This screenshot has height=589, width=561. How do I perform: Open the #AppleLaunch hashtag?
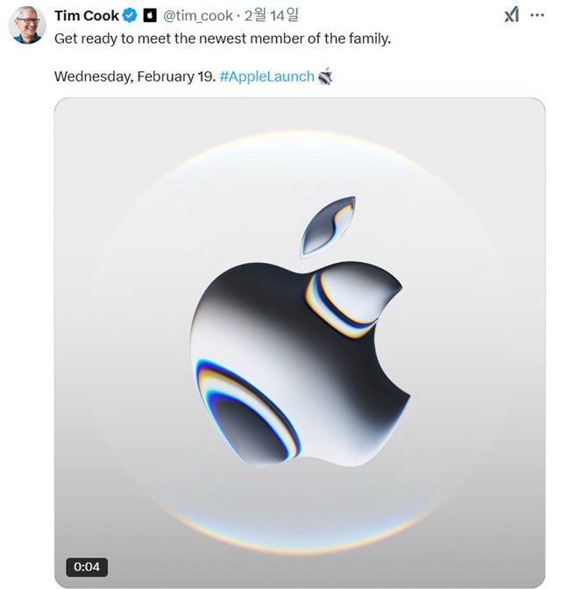click(266, 76)
